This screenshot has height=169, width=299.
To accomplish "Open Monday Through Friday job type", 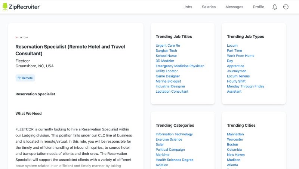I will pyautogui.click(x=246, y=86).
